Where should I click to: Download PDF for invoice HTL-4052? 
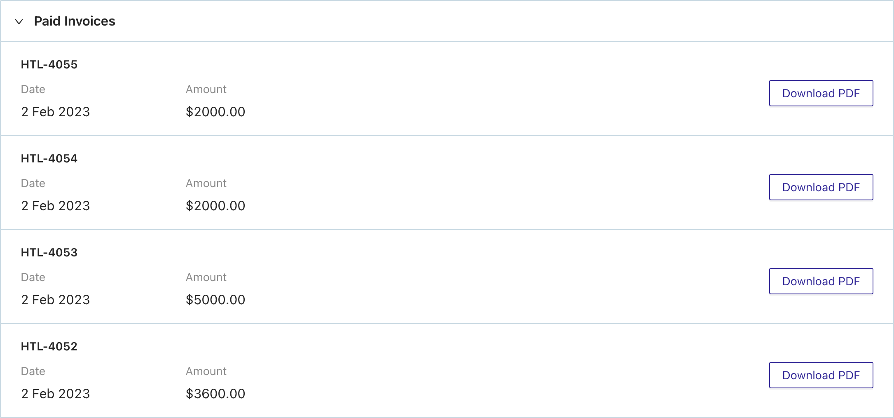pos(821,375)
